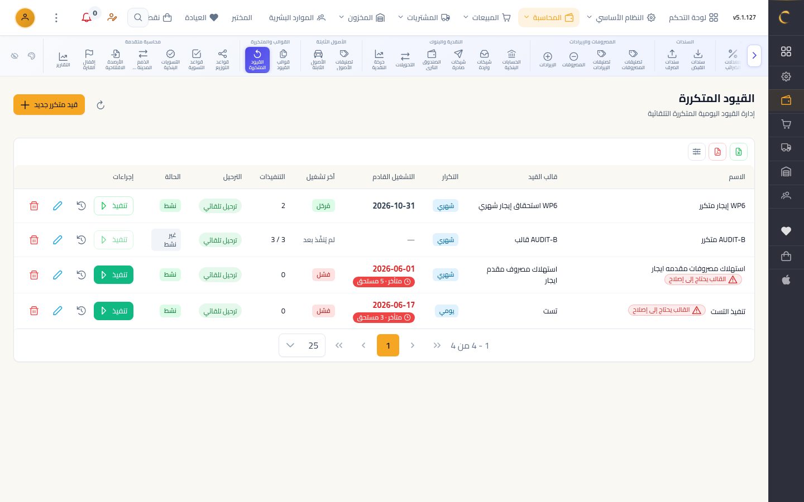This screenshot has width=804, height=502.
Task: Open قواعد التوزيع distribution rules
Action: pos(222,60)
